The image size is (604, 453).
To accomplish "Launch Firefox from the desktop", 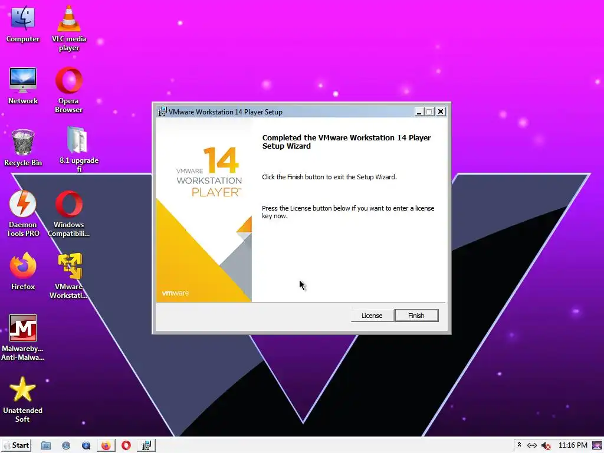I will coord(23,271).
